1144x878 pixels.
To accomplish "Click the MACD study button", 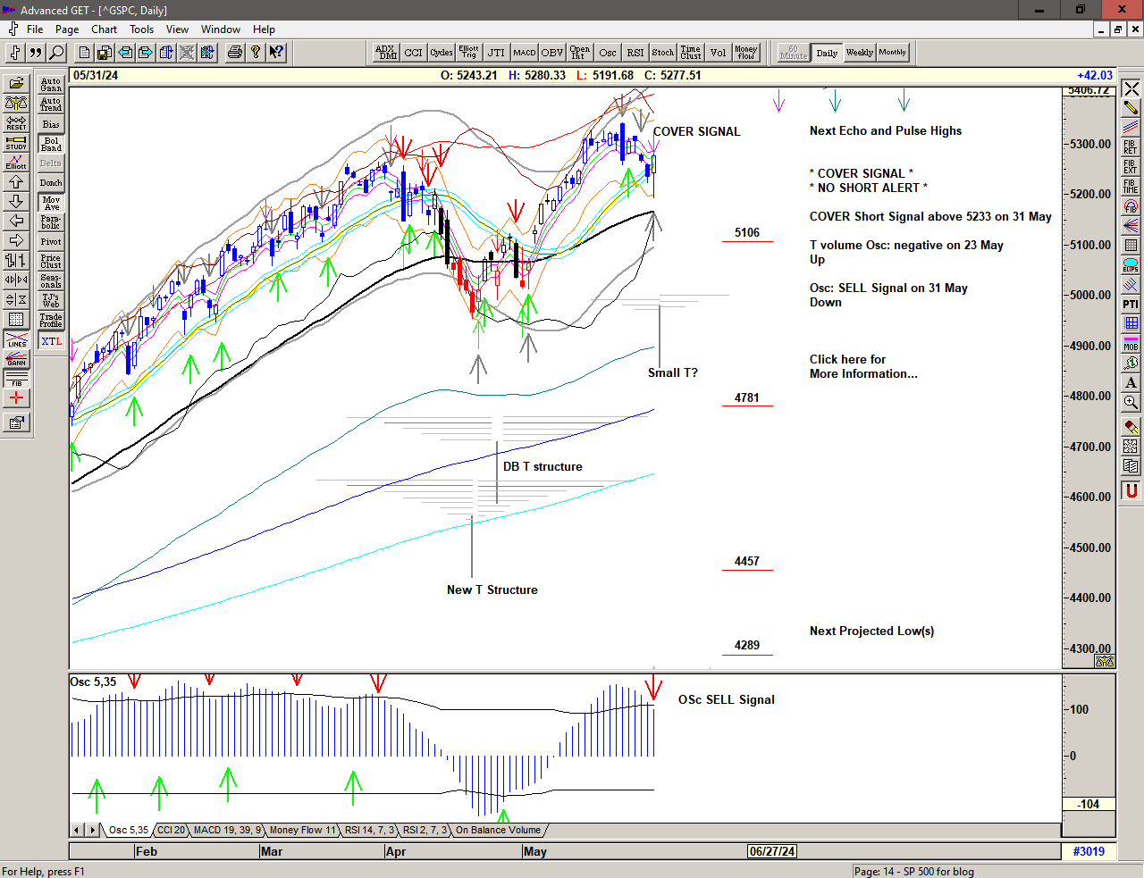I will click(524, 53).
